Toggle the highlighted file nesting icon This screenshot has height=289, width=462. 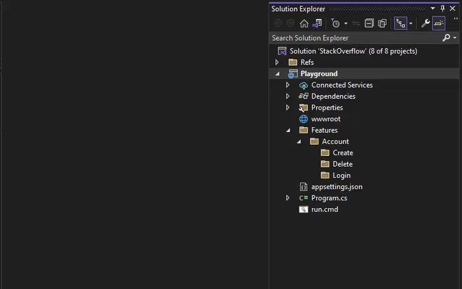(401, 23)
